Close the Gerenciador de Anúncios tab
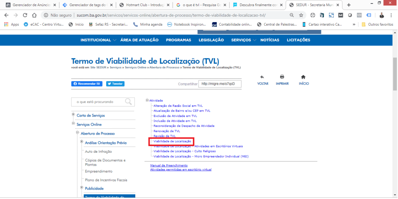Image resolution: width=398 pixels, height=199 pixels. [54, 5]
